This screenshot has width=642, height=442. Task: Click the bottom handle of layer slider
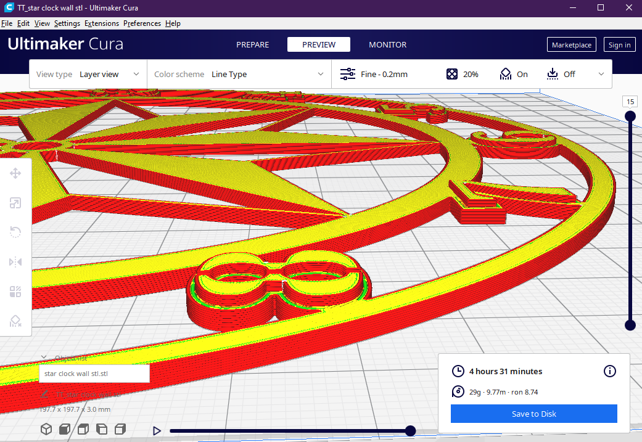coord(630,325)
